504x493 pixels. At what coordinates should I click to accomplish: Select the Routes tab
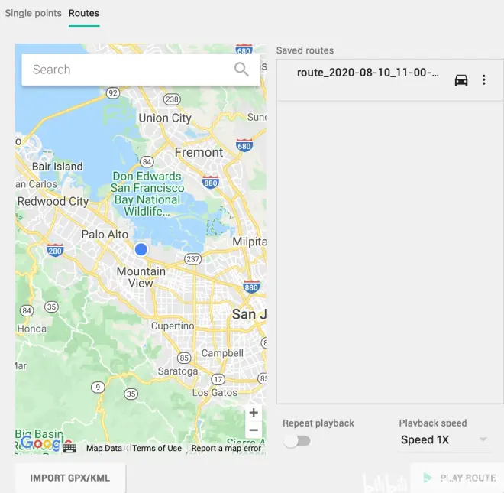click(84, 13)
